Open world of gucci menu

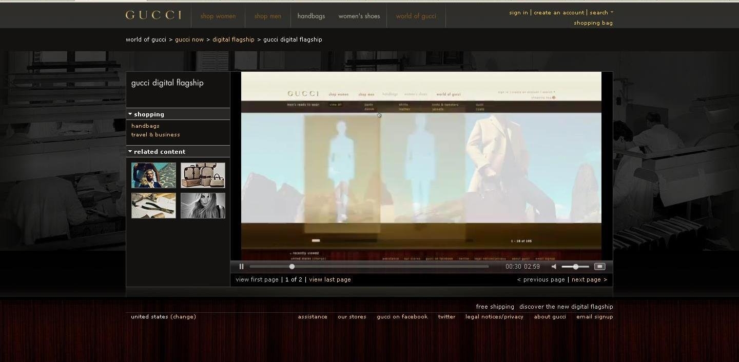point(416,16)
